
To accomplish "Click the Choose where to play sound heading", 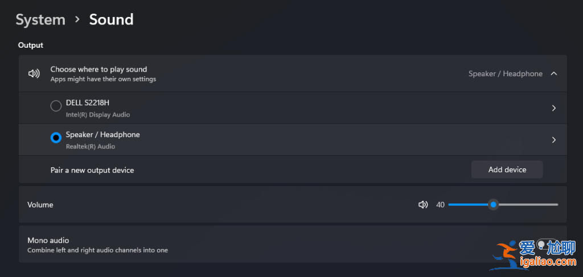I will point(98,69).
